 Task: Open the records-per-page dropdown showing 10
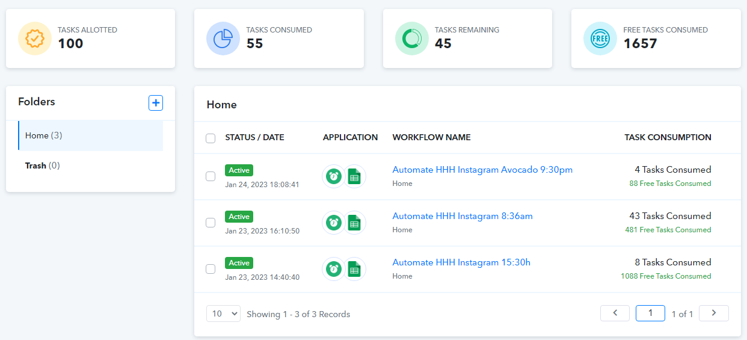(223, 314)
